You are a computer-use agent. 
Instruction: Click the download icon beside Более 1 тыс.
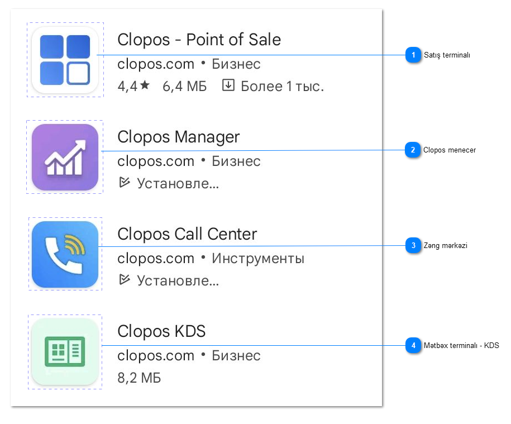[x=228, y=85]
